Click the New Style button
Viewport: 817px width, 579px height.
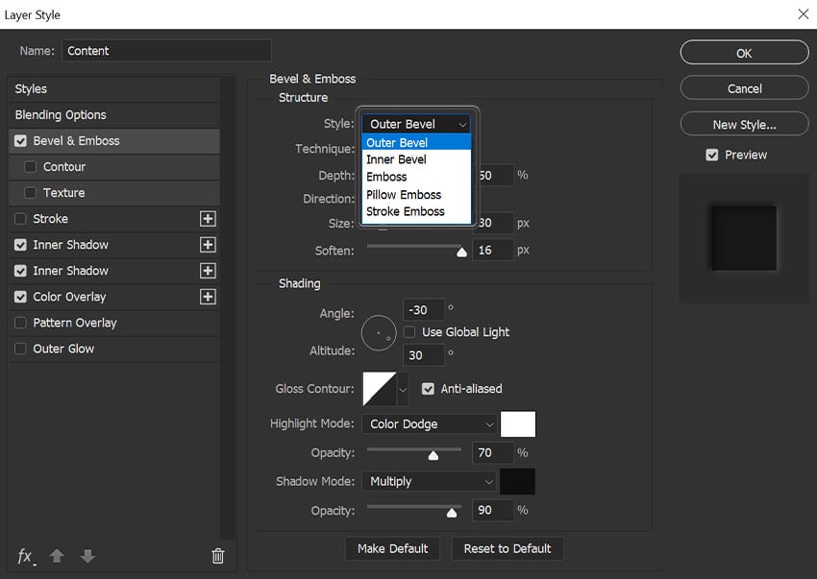[744, 123]
